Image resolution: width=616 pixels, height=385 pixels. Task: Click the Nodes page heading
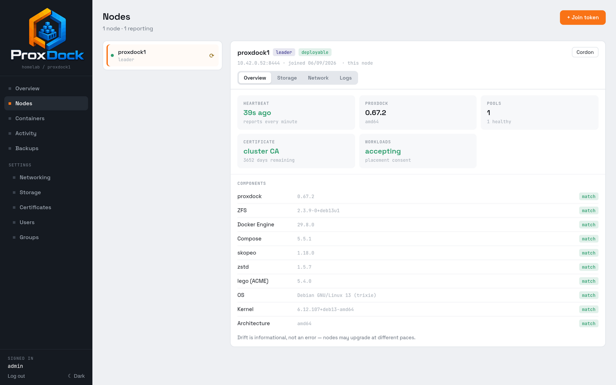click(x=117, y=17)
